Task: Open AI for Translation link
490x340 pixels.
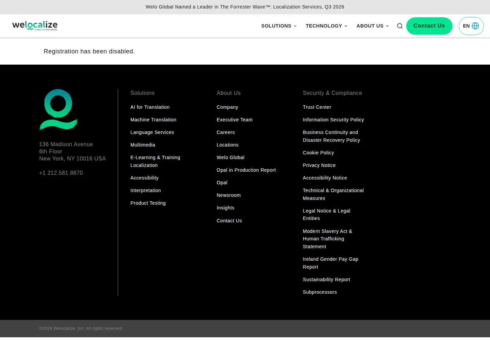Action: (x=150, y=107)
